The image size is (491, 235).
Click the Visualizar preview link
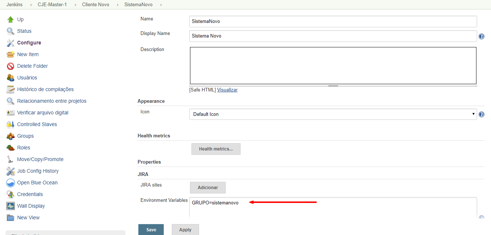[227, 90]
